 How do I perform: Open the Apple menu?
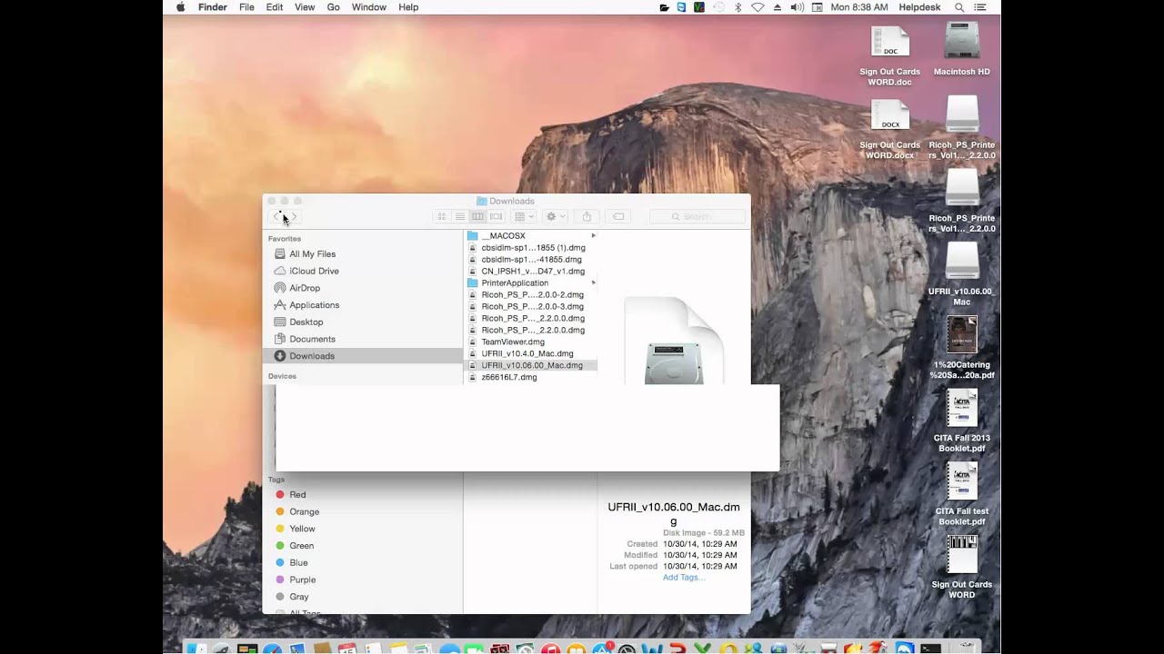[x=180, y=7]
